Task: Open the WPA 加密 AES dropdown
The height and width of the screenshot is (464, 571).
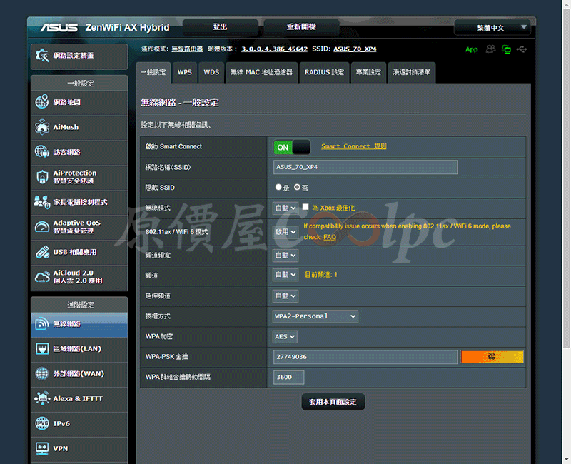Action: (285, 337)
